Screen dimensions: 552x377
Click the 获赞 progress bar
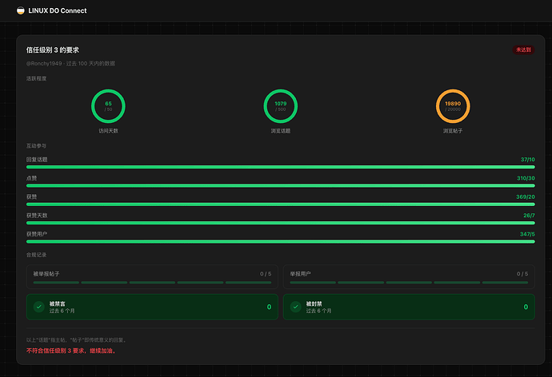pos(281,204)
